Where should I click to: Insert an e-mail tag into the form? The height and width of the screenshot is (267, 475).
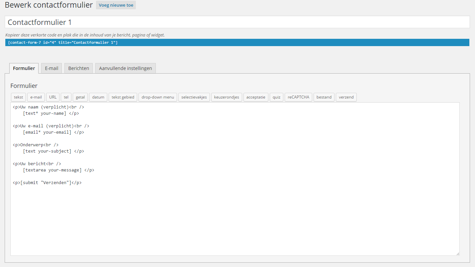click(36, 97)
